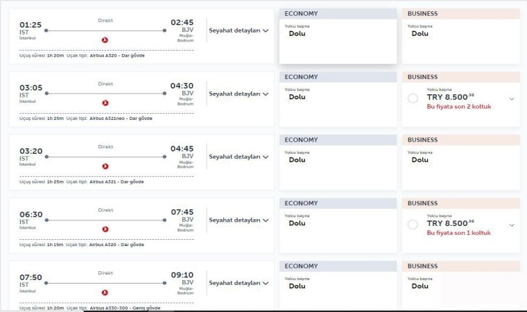Click TRY 8.500 price on the 06:30 flight
This screenshot has height=312, width=527.
(x=450, y=223)
